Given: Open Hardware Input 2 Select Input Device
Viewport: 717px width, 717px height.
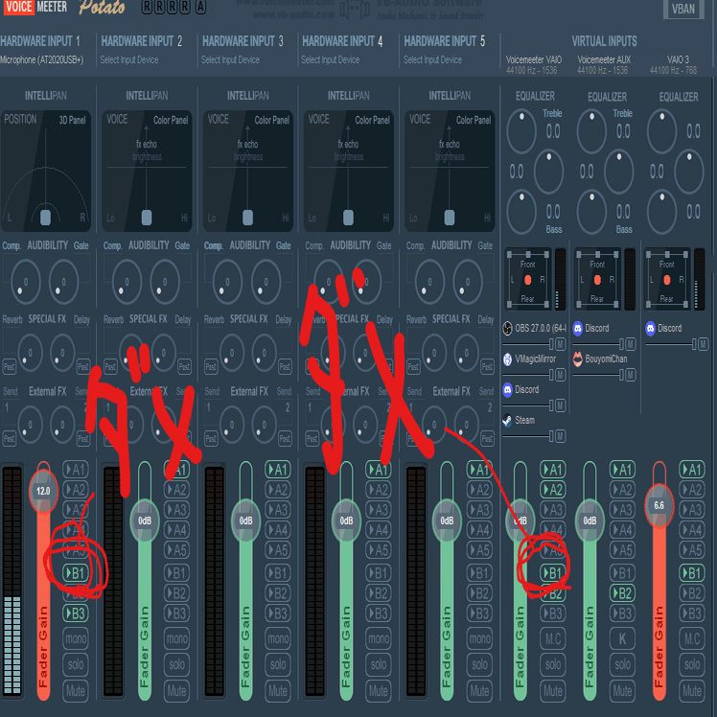Looking at the screenshot, I should (129, 59).
